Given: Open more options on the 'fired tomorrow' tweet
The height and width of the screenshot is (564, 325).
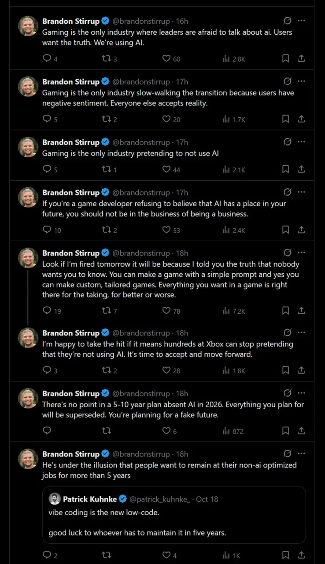Looking at the screenshot, I should [302, 252].
